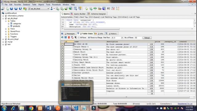The height and width of the screenshot is (111, 197).
Task: Open the Database menu
Action: [26, 5]
